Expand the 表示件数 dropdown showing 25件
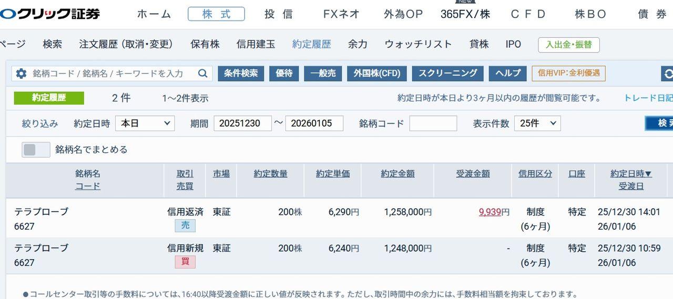Screen dimensions: 673x299 point(537,123)
